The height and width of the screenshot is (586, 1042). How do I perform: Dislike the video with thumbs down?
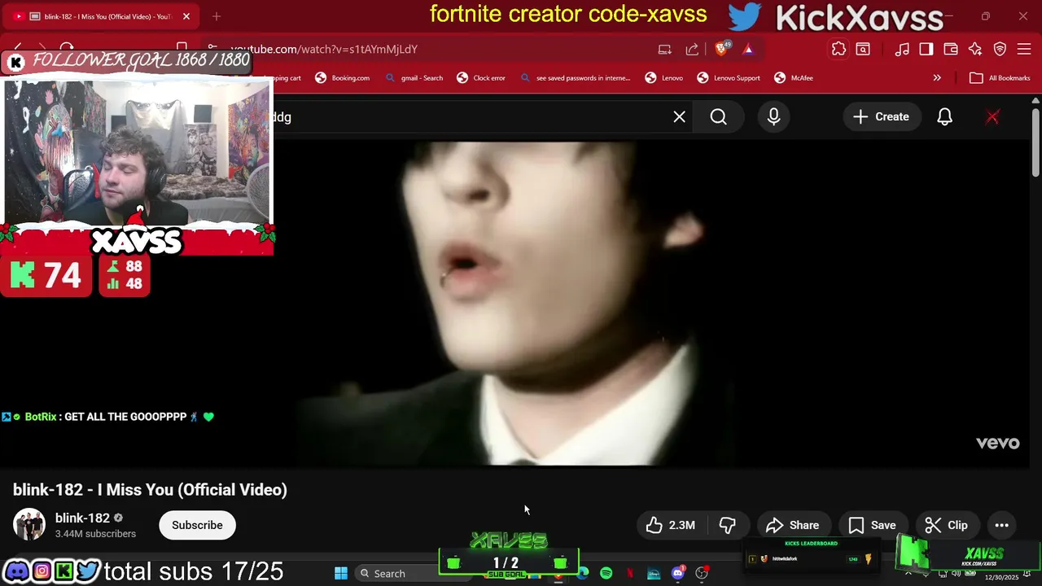coord(727,526)
